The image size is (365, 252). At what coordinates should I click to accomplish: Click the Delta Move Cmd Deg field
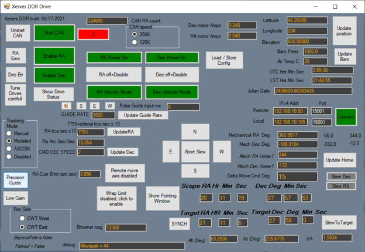pyautogui.click(x=297, y=177)
